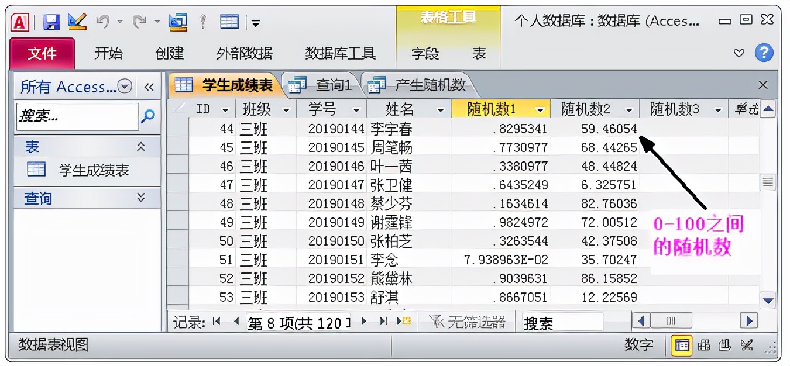This screenshot has height=366, width=790.
Task: Select PivotChart view from the status bar
Action: (x=724, y=345)
